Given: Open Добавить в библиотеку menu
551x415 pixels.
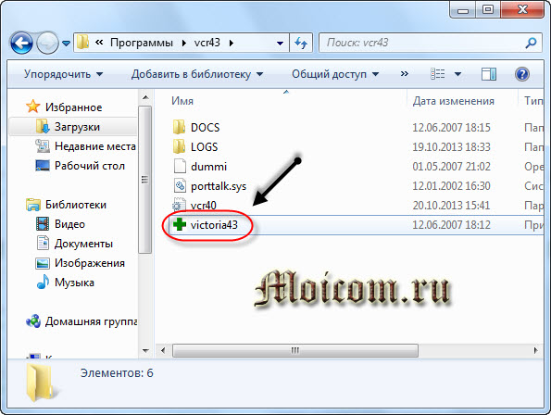Looking at the screenshot, I should click(x=197, y=74).
